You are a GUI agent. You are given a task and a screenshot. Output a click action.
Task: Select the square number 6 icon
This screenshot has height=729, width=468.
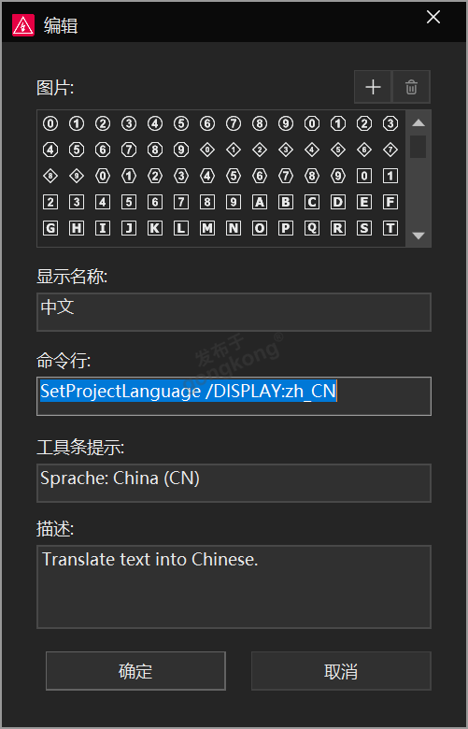[x=155, y=202]
